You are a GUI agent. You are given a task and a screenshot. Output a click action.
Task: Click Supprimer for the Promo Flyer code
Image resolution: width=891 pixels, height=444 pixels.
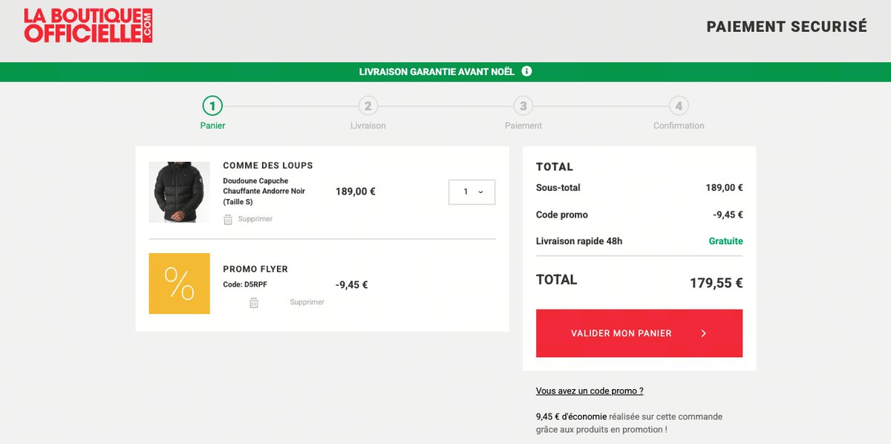tap(307, 302)
